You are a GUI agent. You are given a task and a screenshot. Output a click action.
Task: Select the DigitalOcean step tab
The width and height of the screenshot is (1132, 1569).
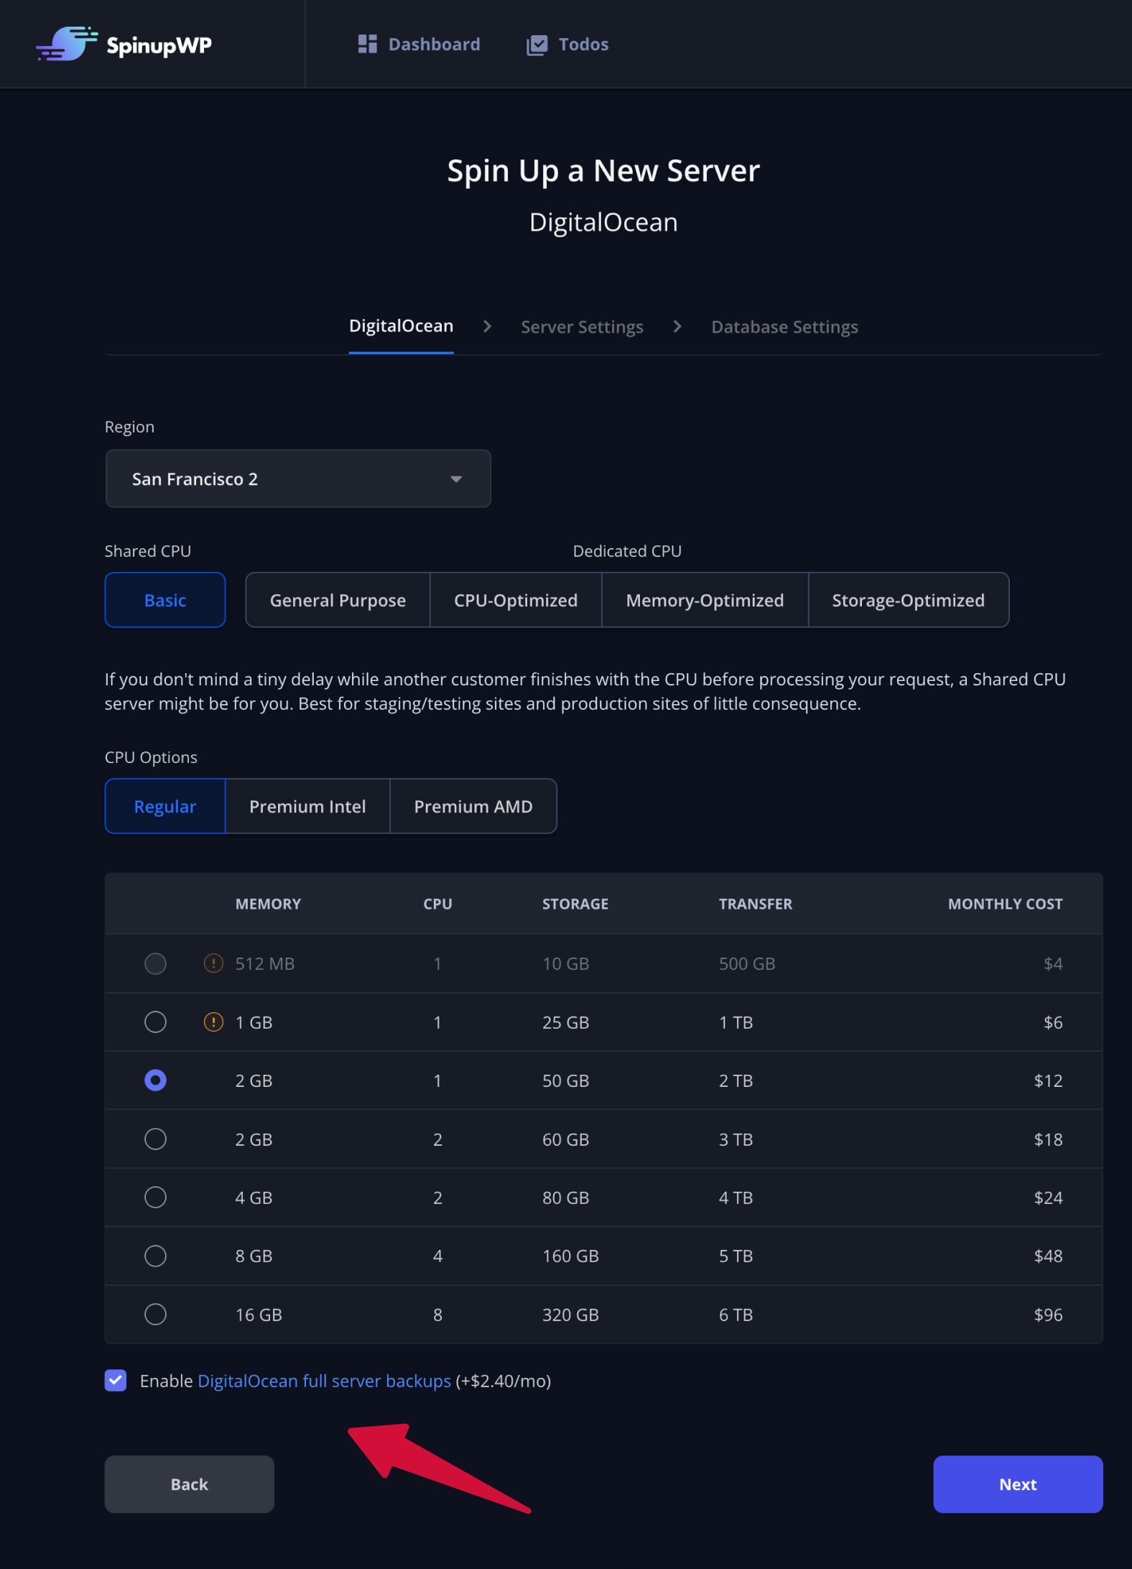pos(401,326)
